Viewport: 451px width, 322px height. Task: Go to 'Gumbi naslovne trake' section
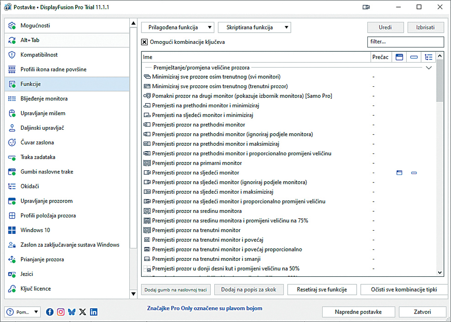[x=67, y=172]
